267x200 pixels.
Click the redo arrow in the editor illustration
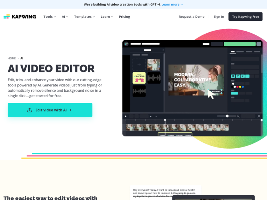tap(155, 116)
